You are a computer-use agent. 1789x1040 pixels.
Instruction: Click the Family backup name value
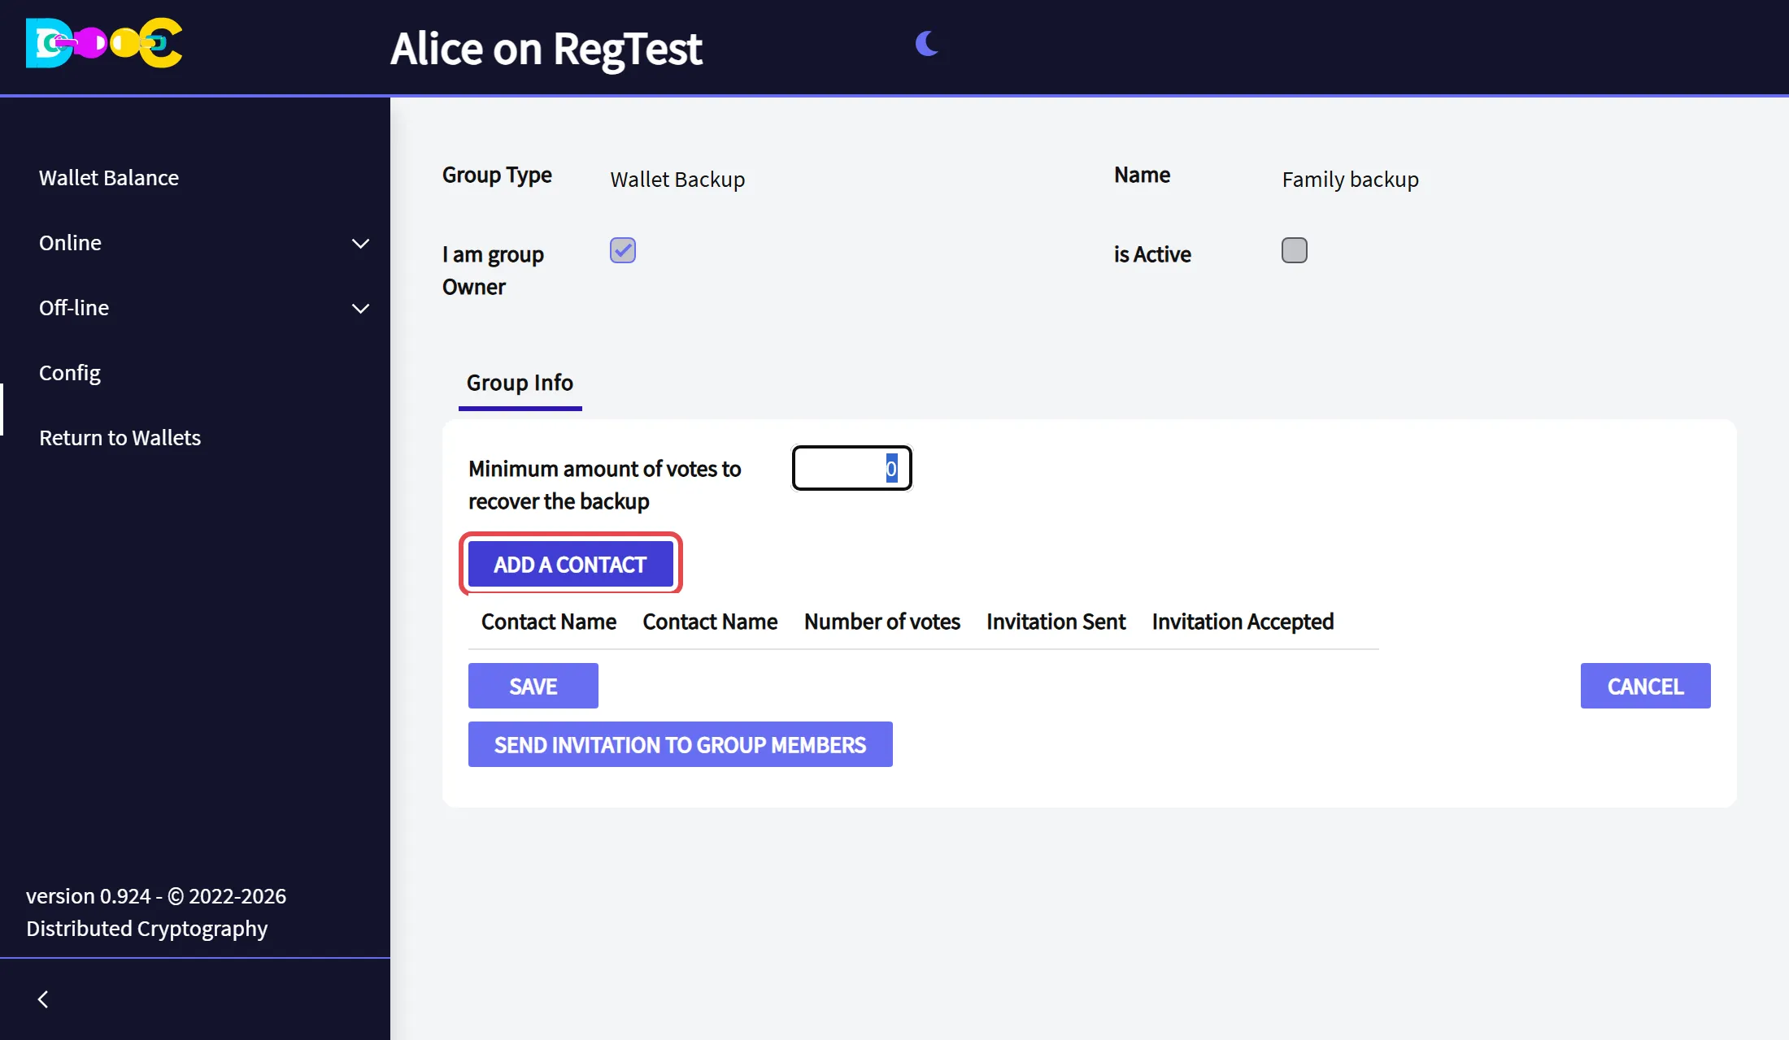[x=1351, y=180]
